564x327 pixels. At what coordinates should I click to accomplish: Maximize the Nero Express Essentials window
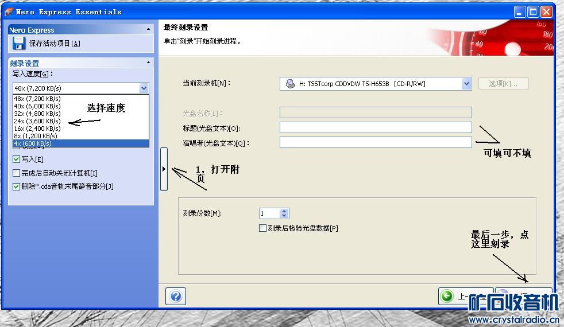tap(533, 12)
